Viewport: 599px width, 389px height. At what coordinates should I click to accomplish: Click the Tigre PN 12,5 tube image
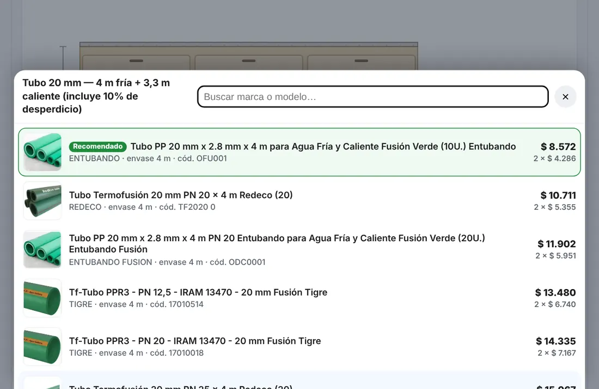coord(42,298)
